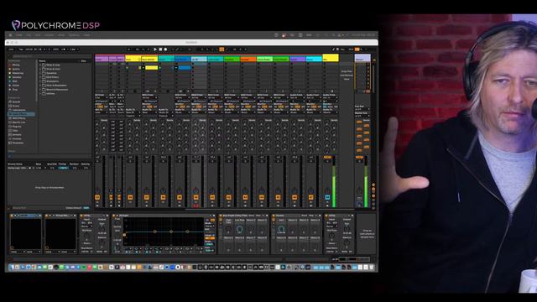Click the middle band point in EQ Eight display
The width and height of the screenshot is (537, 302).
171,232
